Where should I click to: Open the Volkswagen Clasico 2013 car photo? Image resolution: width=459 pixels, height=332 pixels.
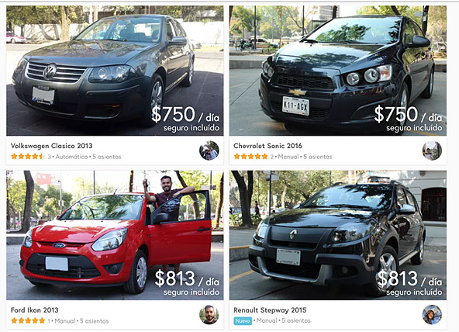115,71
